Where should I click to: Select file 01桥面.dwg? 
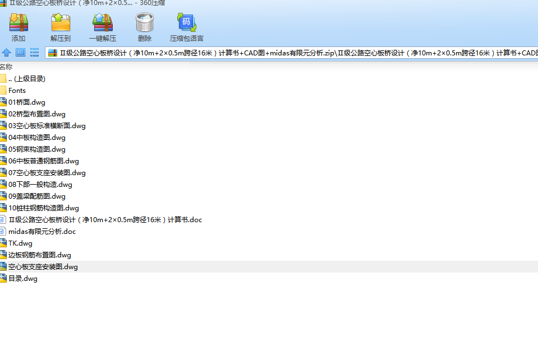27,102
